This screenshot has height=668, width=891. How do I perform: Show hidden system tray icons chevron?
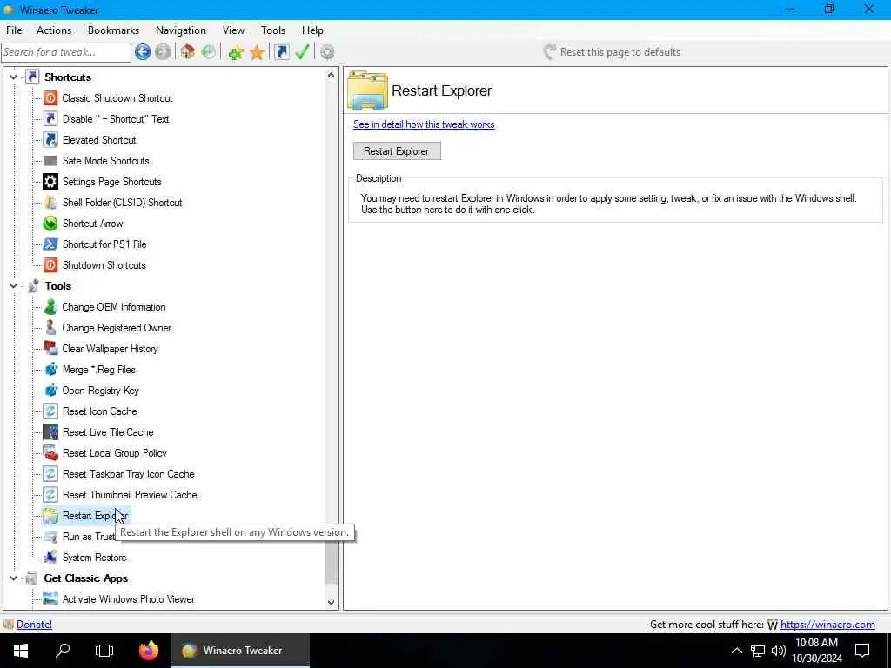pos(736,651)
